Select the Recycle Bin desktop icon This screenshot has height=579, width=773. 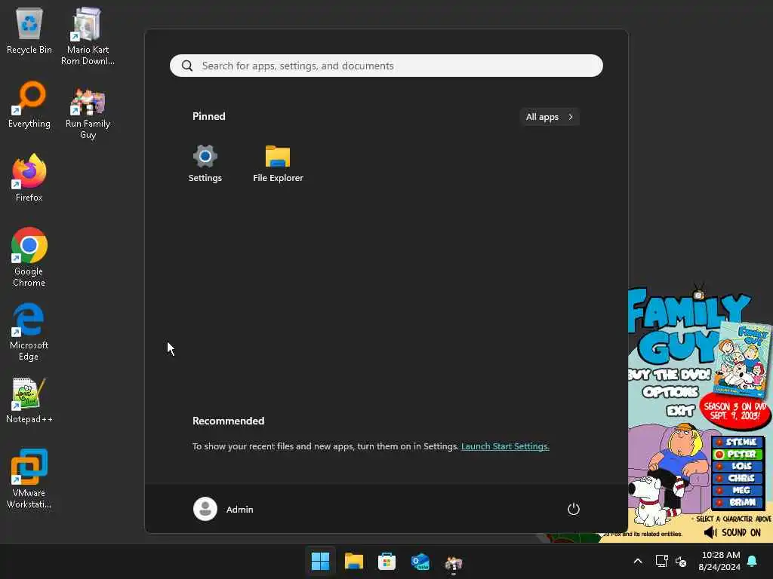(x=29, y=31)
